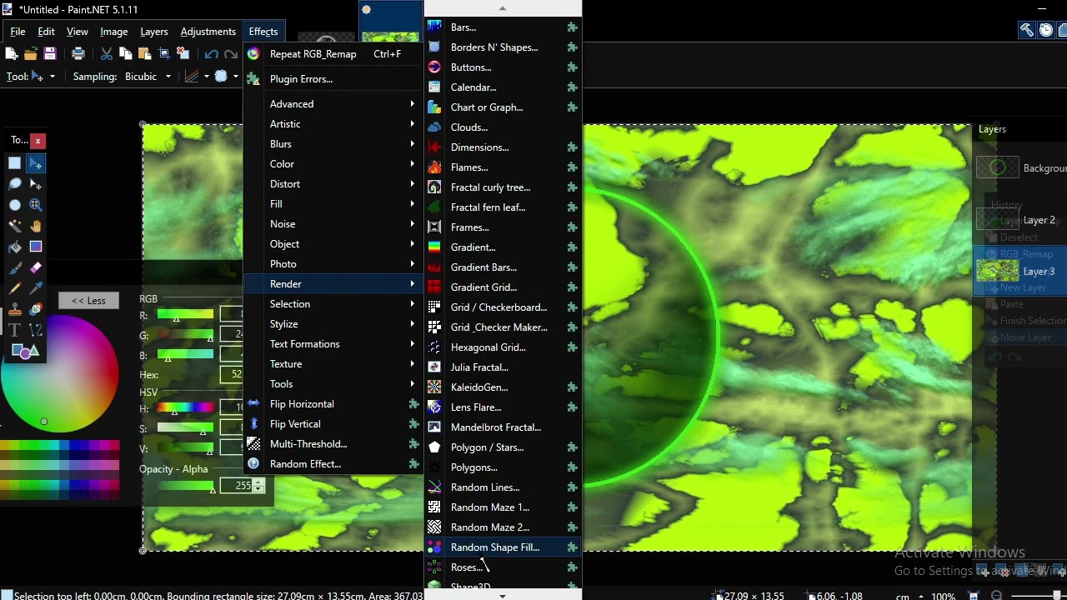Image resolution: width=1067 pixels, height=600 pixels.
Task: Expand the Artistic effects submenu
Action: point(334,124)
